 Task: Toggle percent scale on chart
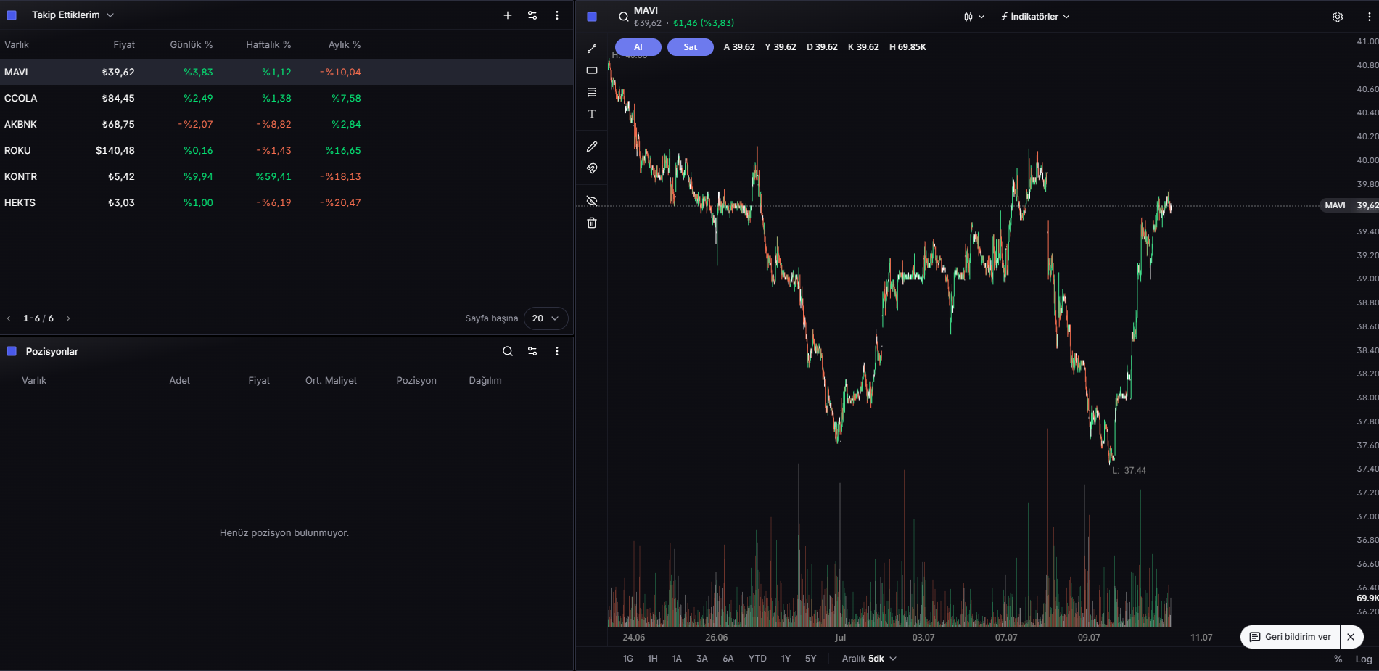coord(1338,659)
